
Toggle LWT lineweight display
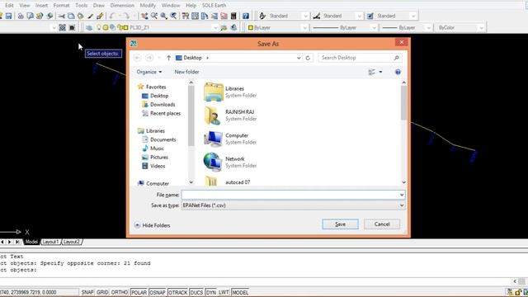click(x=224, y=292)
